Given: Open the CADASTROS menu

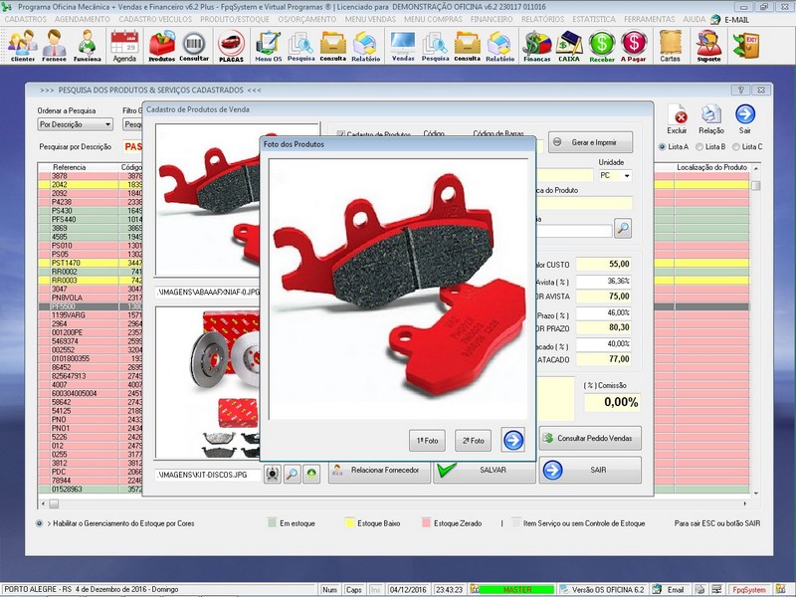Looking at the screenshot, I should click(x=26, y=19).
